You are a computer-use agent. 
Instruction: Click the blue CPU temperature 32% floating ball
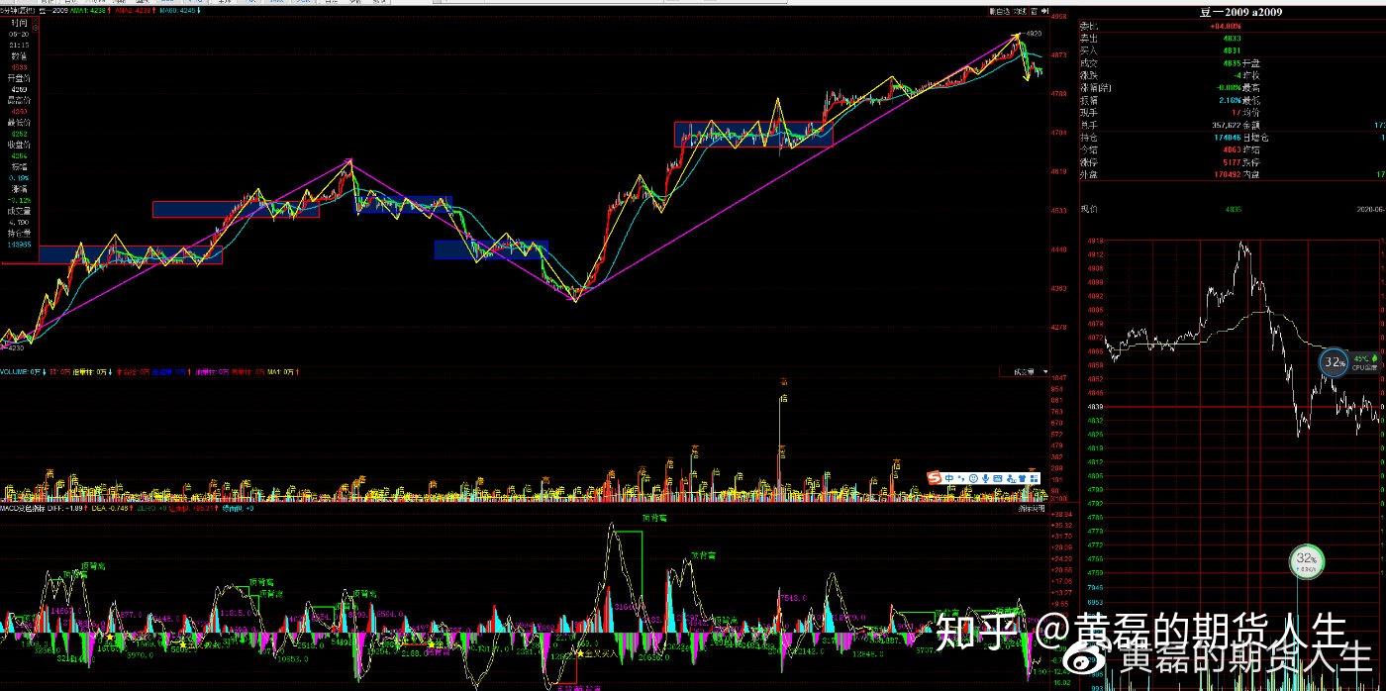(x=1335, y=362)
